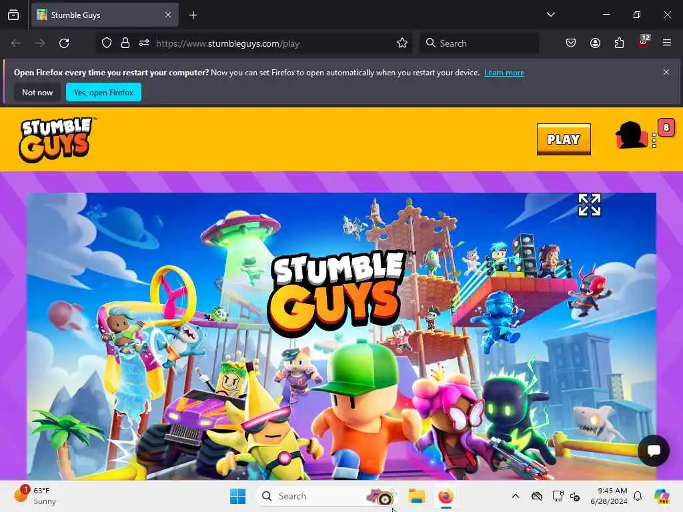Viewport: 683px width, 512px height.
Task: Click the Firefox taskbar icon
Action: coord(446,496)
